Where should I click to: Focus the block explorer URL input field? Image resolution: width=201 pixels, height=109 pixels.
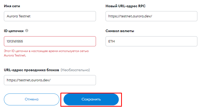point(50,80)
